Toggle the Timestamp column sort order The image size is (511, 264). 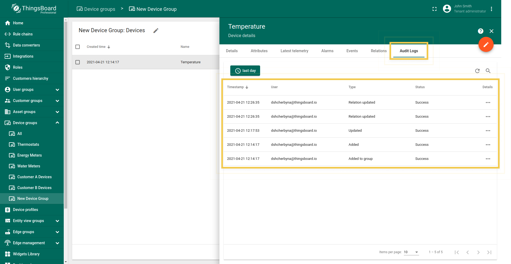point(238,87)
